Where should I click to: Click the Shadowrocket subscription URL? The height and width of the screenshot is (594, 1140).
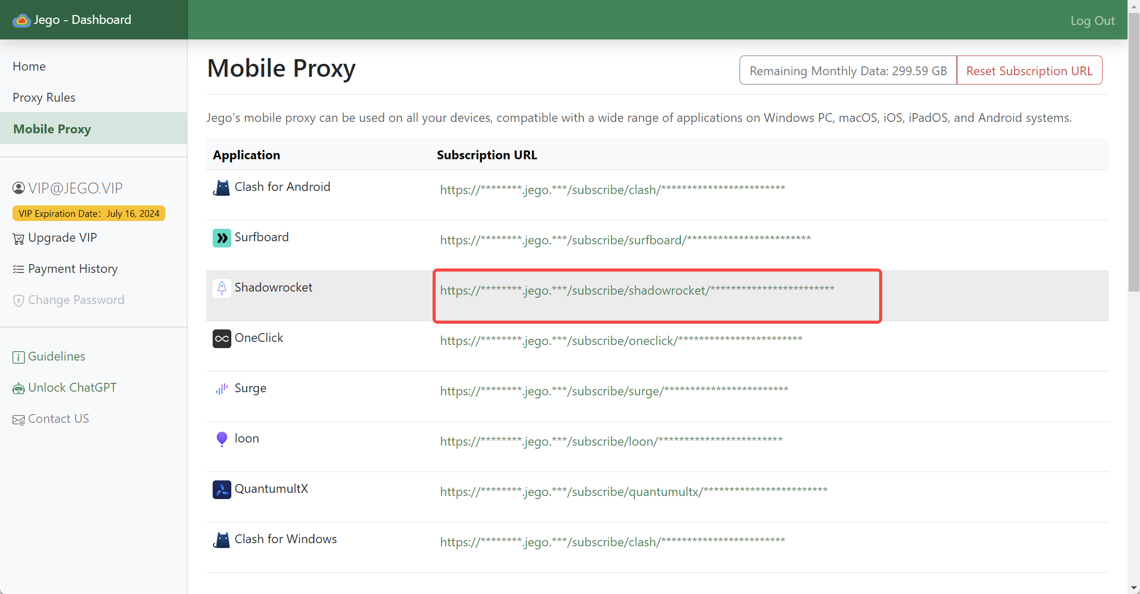click(x=637, y=291)
